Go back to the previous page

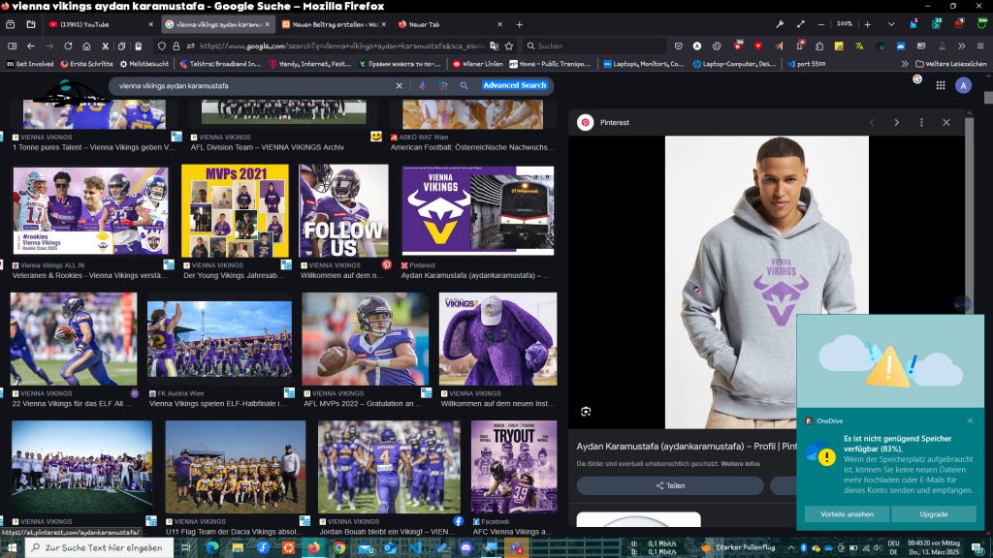[x=30, y=46]
